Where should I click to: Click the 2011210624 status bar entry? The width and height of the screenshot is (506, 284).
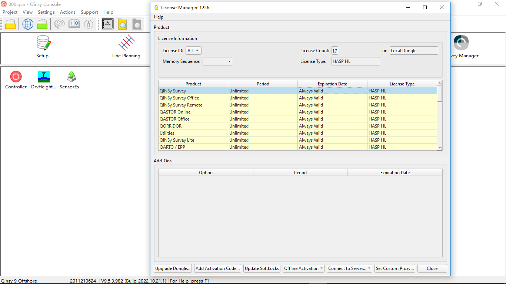(83, 281)
